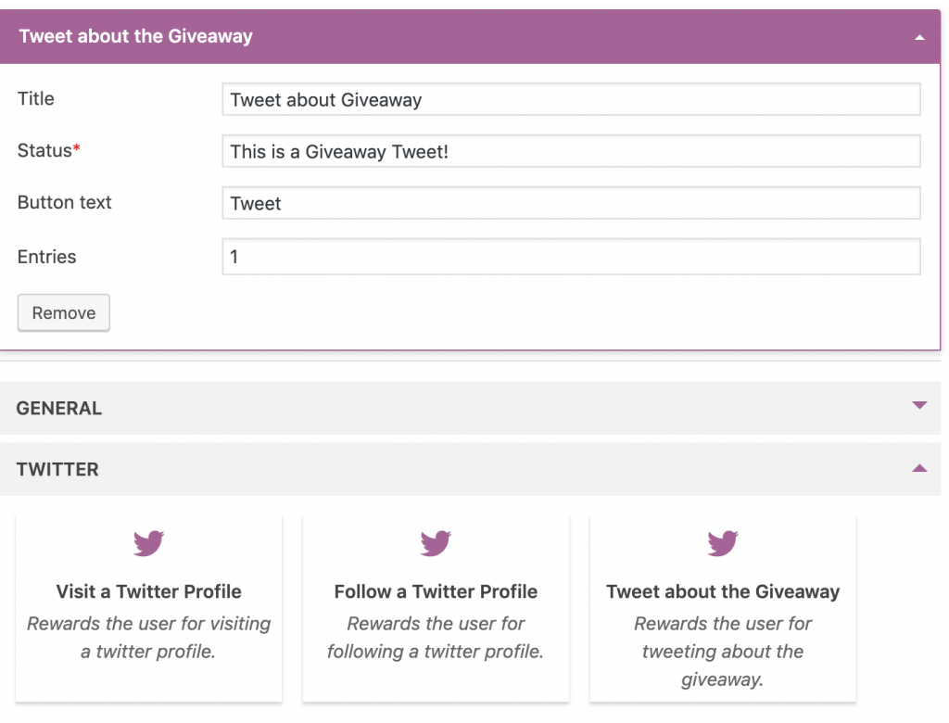Click Twitter bird icon on Visit Profile card
949x723 pixels.
point(148,543)
